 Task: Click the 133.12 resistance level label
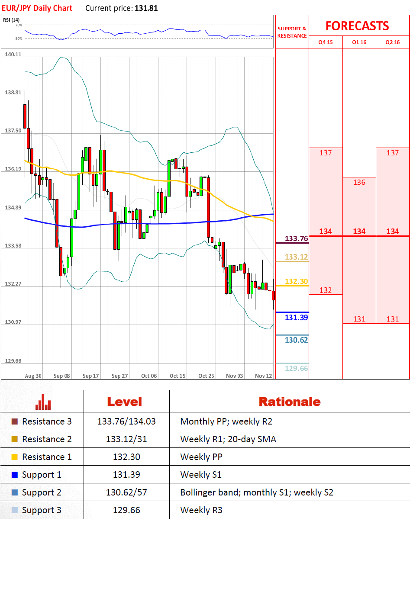[x=297, y=257]
